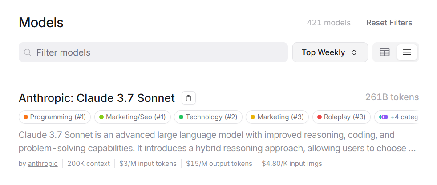The image size is (437, 185).
Task: Open the Anthropic: Claude 3.7 Sonnet title
Action: pyautogui.click(x=97, y=98)
